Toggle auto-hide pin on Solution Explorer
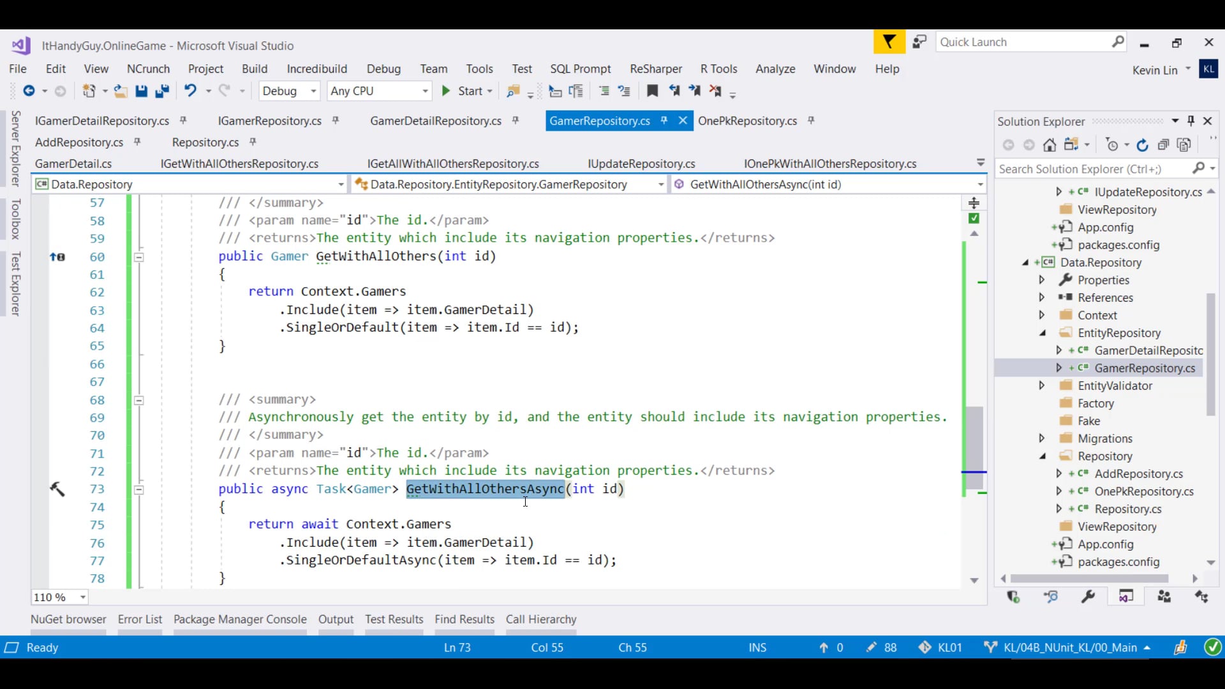 (x=1191, y=121)
